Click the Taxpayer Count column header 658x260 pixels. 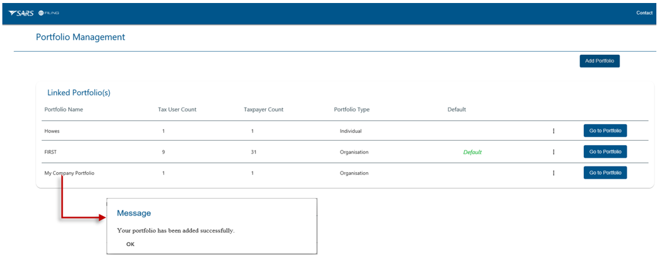[263, 110]
